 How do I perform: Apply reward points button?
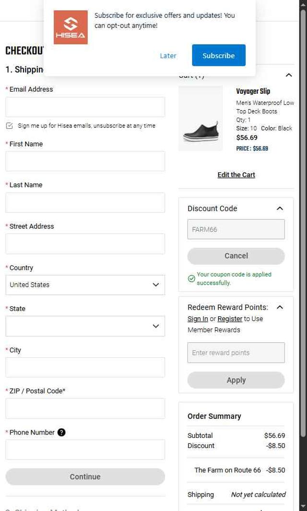(236, 380)
